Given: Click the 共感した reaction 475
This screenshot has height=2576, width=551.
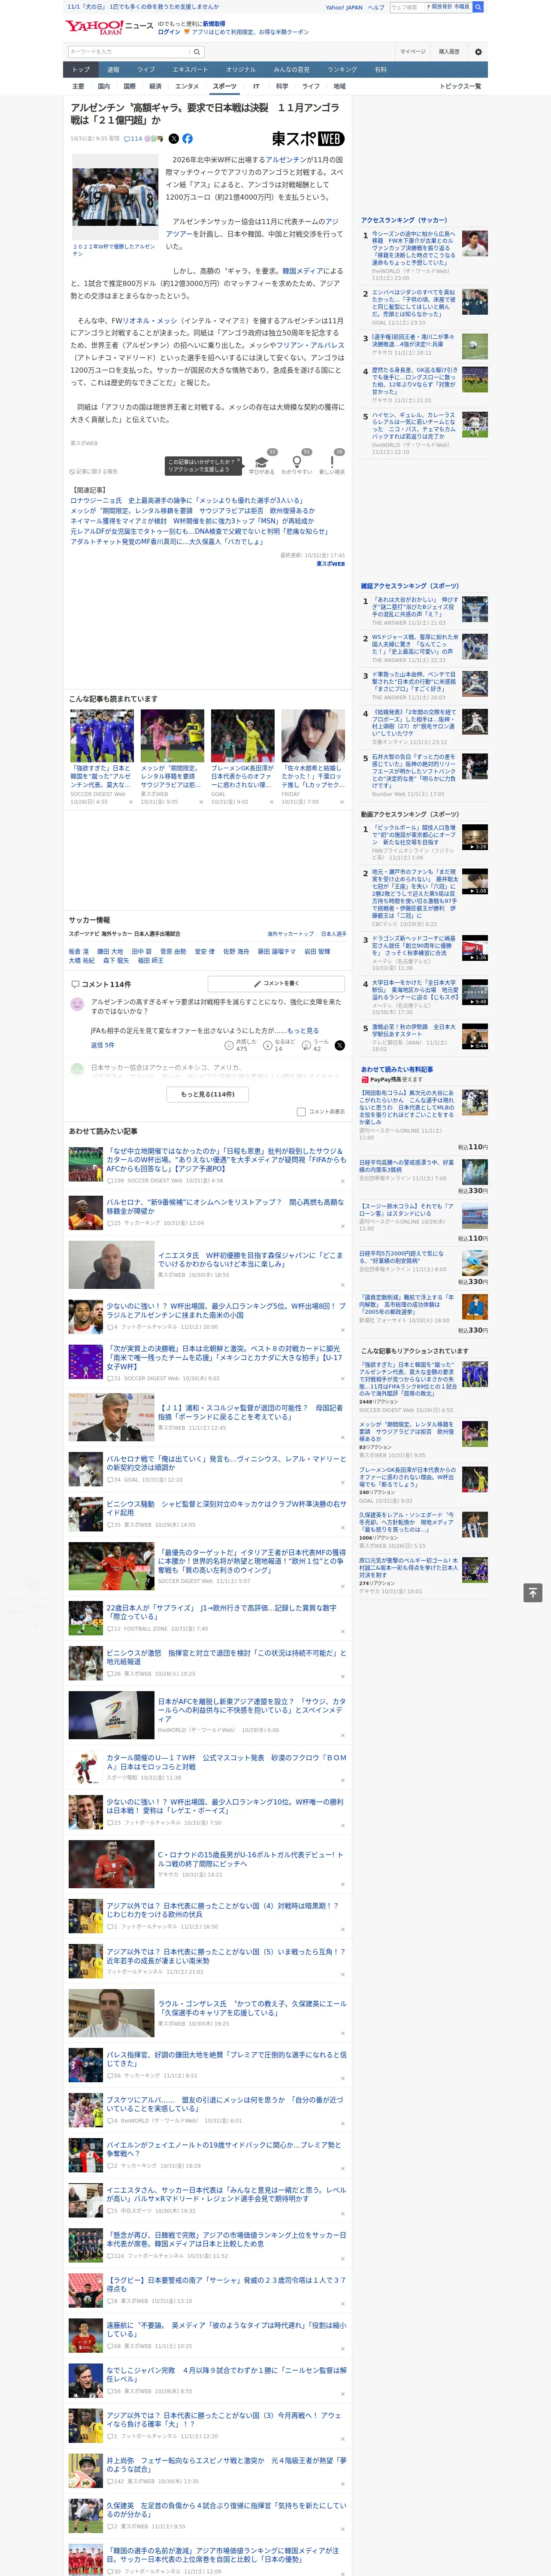Looking at the screenshot, I should 242,1044.
